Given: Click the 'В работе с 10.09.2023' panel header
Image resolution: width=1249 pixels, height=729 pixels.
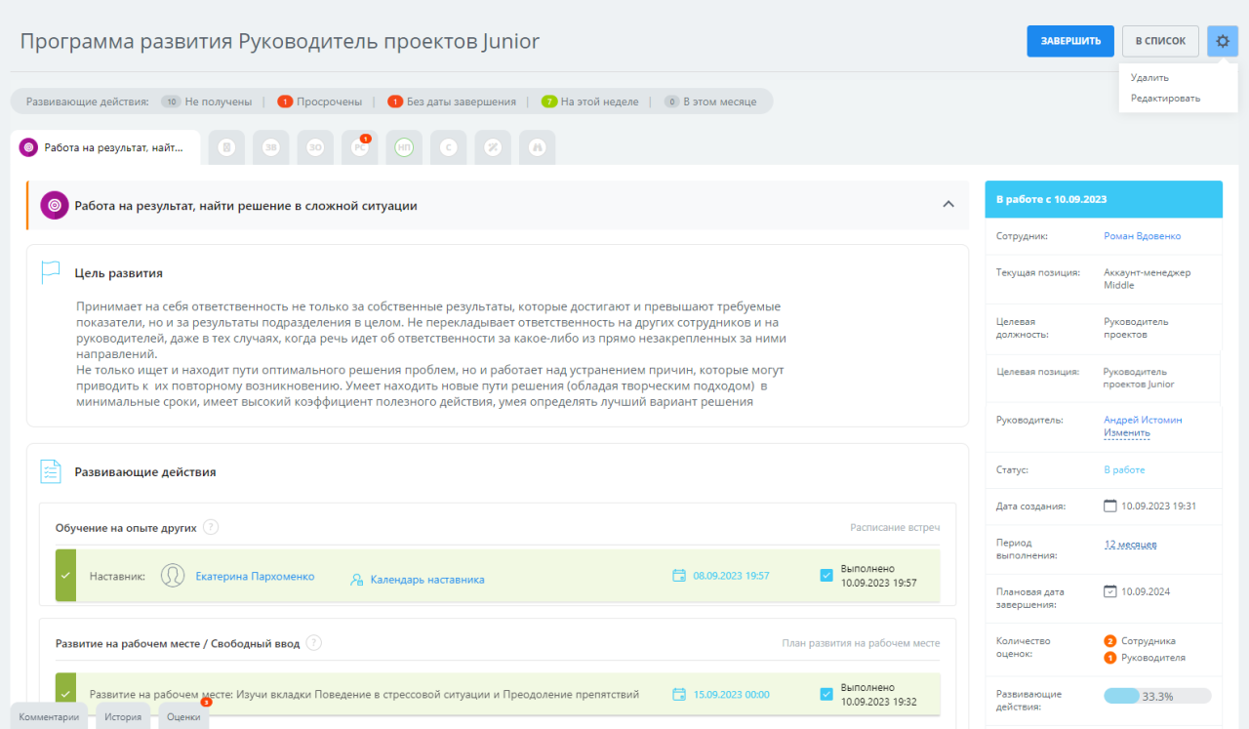Looking at the screenshot, I should [1104, 199].
